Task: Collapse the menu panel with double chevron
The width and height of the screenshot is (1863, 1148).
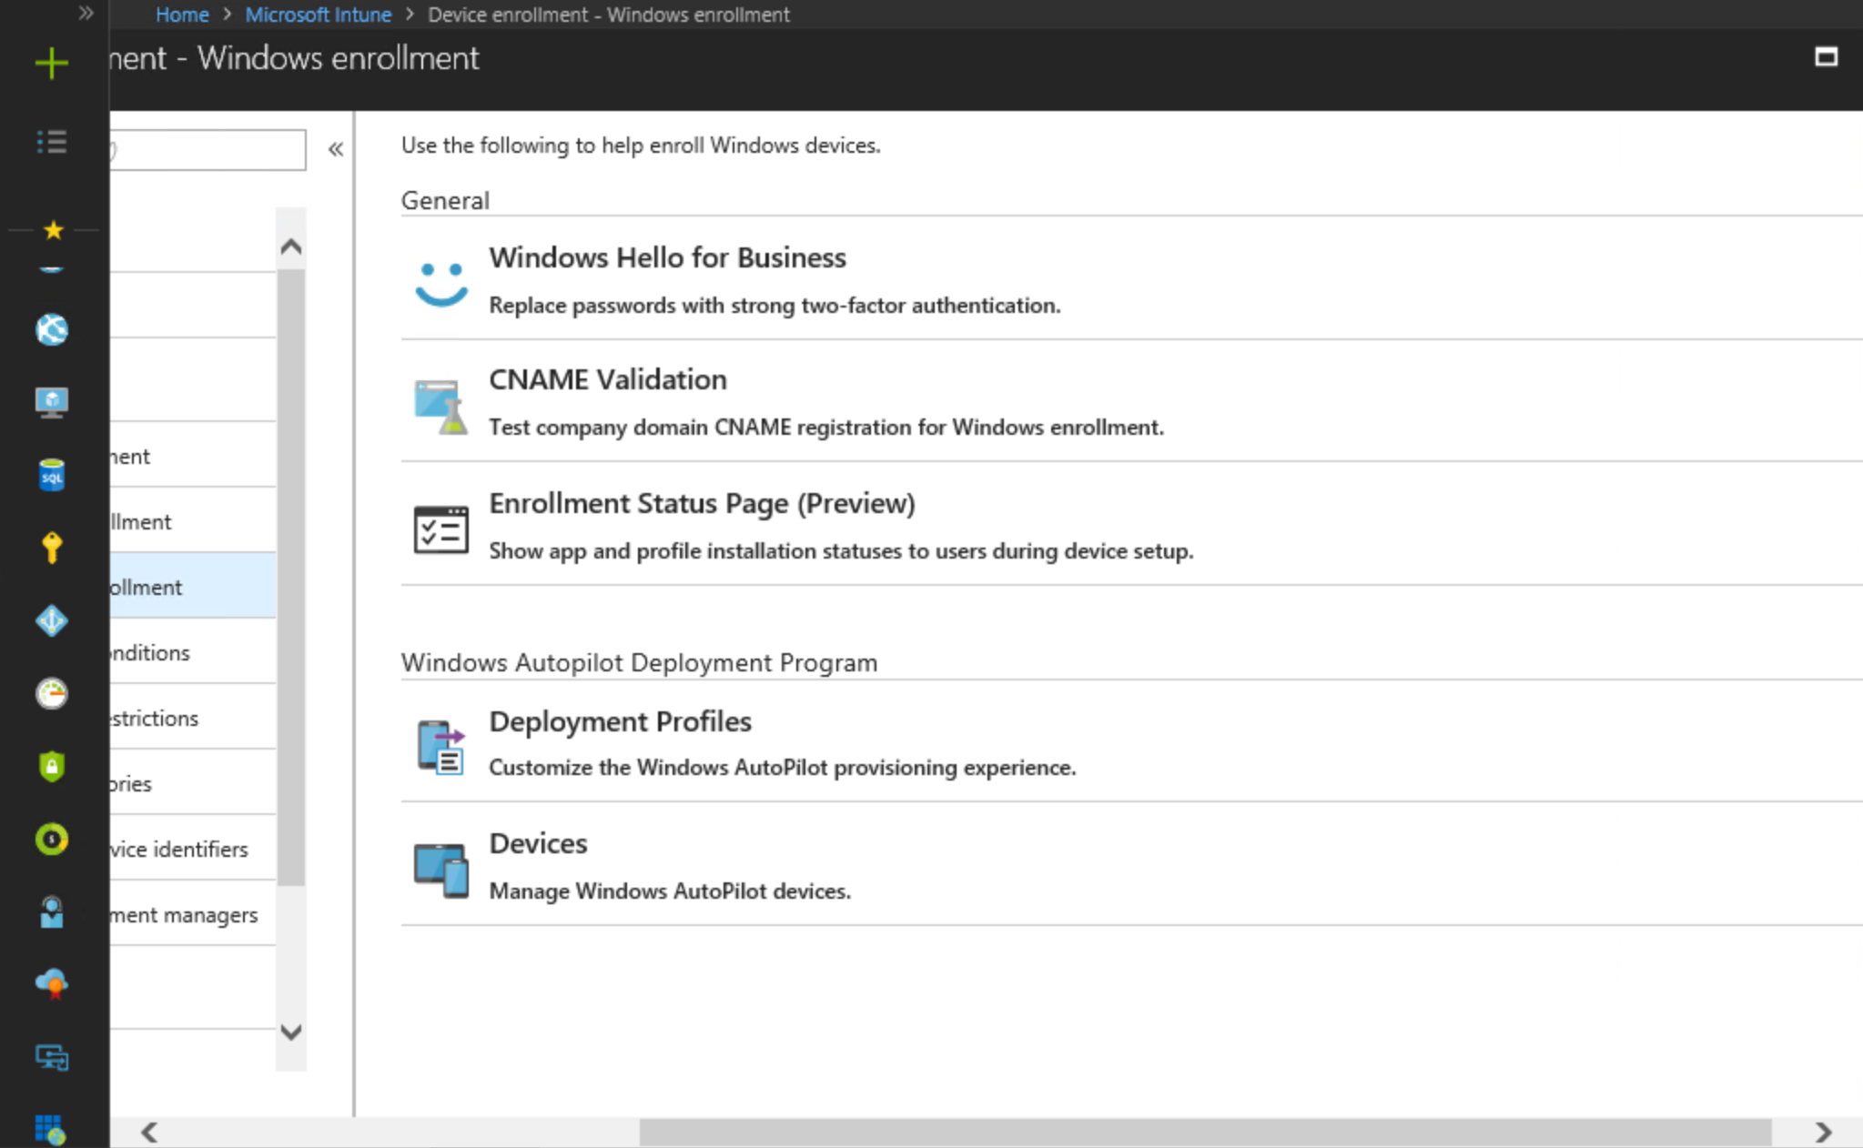Action: (x=336, y=149)
